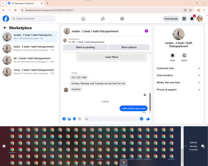Open the Friends icon in top navigation
208x166 pixels.
point(103,19)
